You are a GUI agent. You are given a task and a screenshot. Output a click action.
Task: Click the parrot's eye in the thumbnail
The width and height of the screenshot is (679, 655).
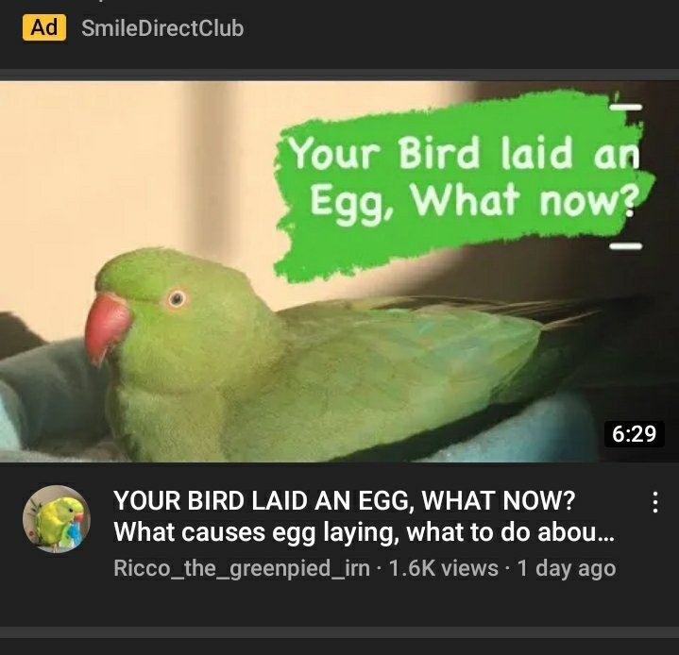(x=177, y=298)
